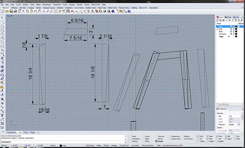The width and height of the screenshot is (245, 148).
Task: Select the Pan hand tool
Action: (x=40, y=11)
